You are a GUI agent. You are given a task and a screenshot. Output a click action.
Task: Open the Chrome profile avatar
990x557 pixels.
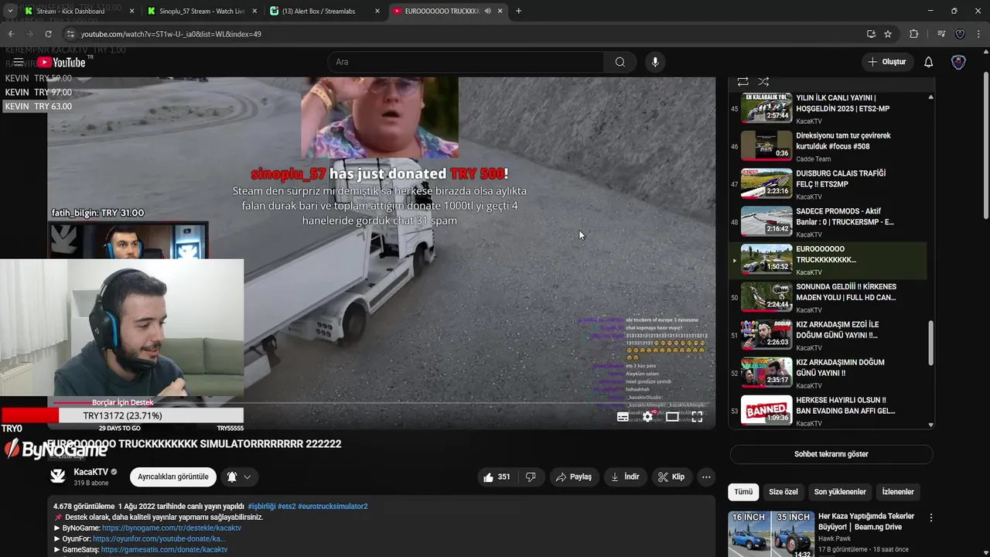[961, 34]
